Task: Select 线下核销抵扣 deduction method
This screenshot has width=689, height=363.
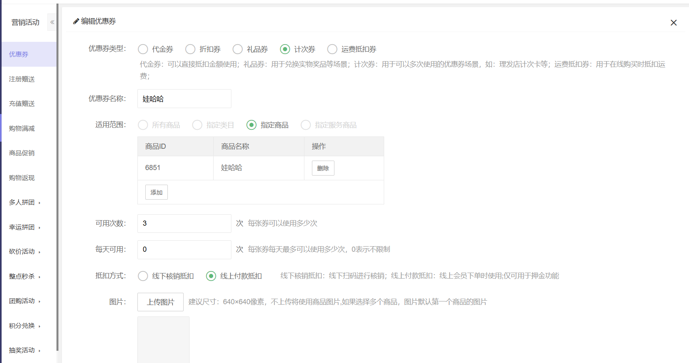Action: point(143,276)
